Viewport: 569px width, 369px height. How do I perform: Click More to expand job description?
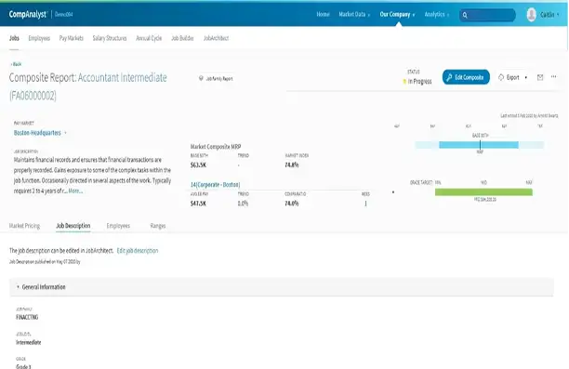[75, 191]
